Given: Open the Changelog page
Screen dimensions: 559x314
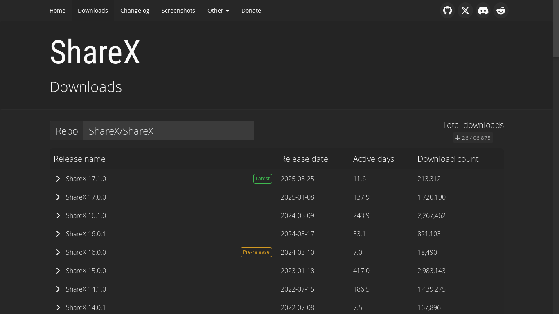Looking at the screenshot, I should click(135, 11).
